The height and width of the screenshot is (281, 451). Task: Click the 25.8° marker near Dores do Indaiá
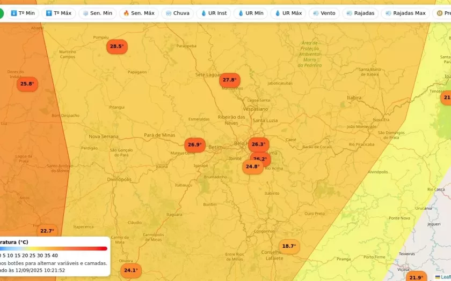[x=27, y=84]
